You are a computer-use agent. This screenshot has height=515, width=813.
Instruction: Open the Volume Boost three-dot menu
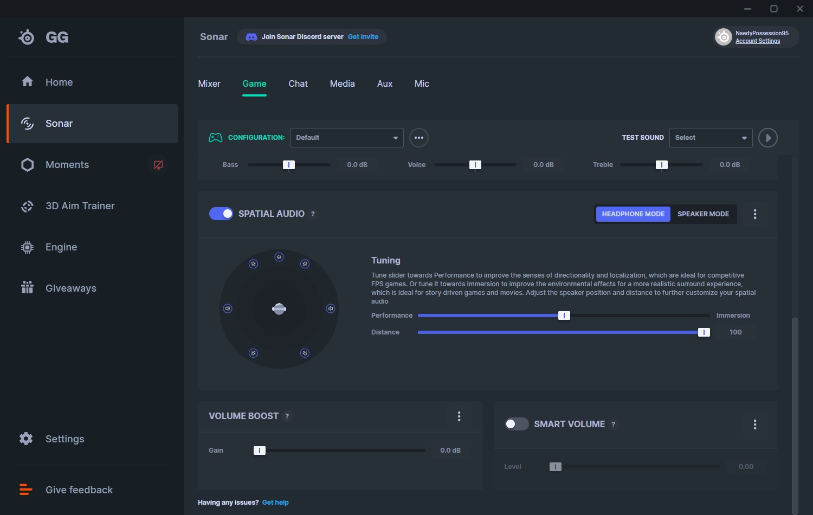[x=459, y=416]
